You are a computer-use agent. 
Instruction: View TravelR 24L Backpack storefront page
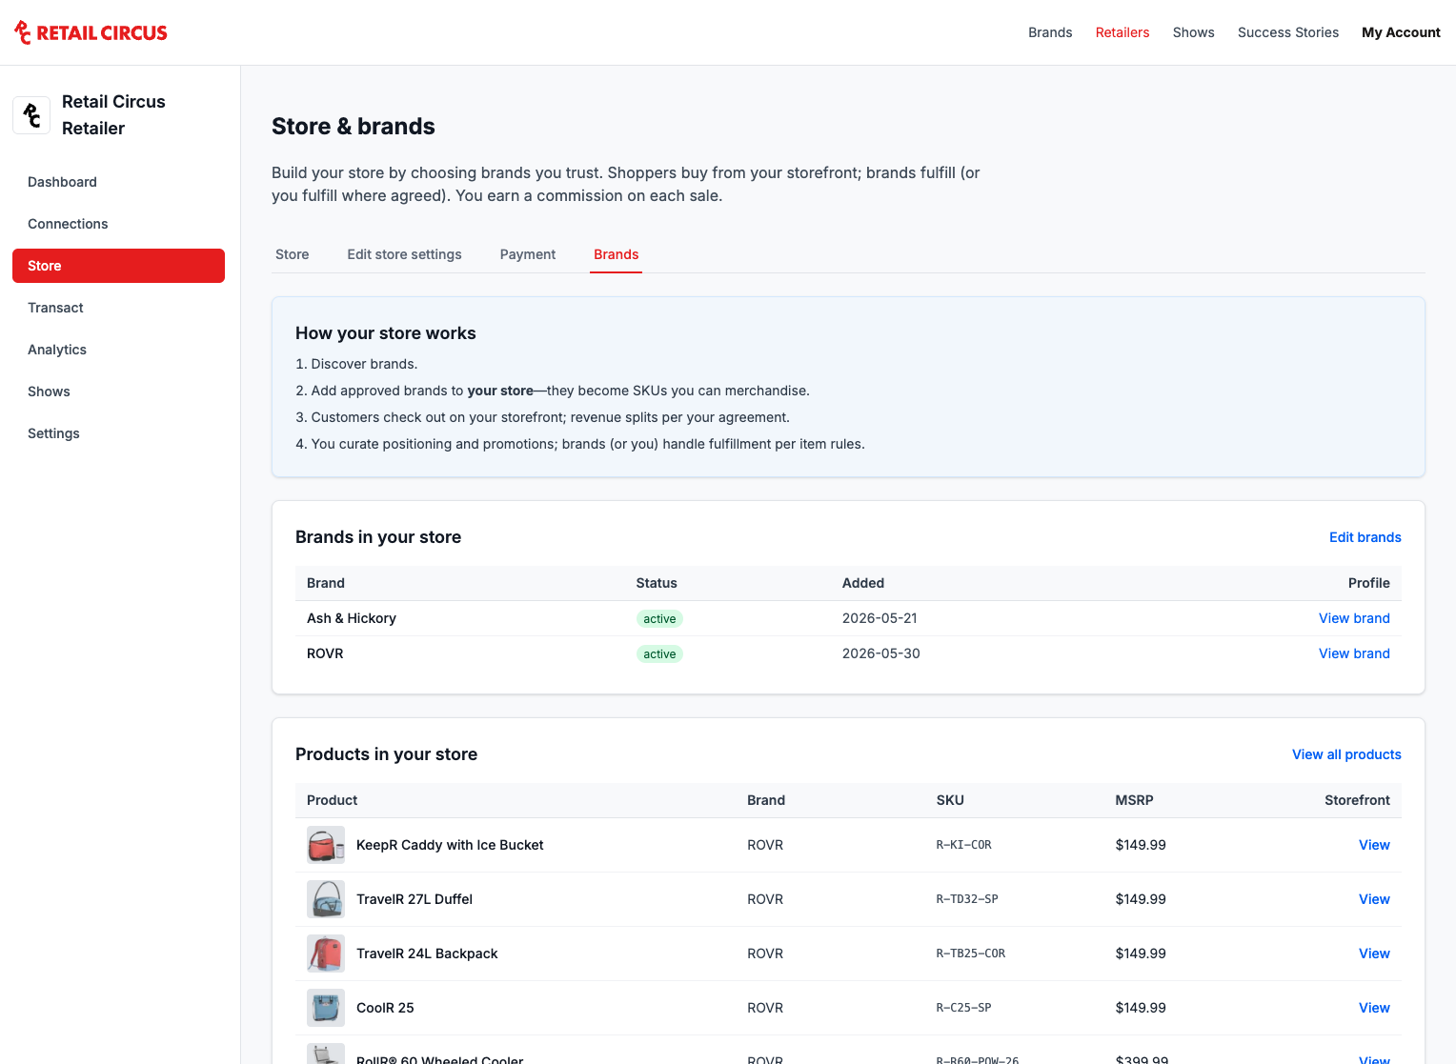click(1374, 954)
